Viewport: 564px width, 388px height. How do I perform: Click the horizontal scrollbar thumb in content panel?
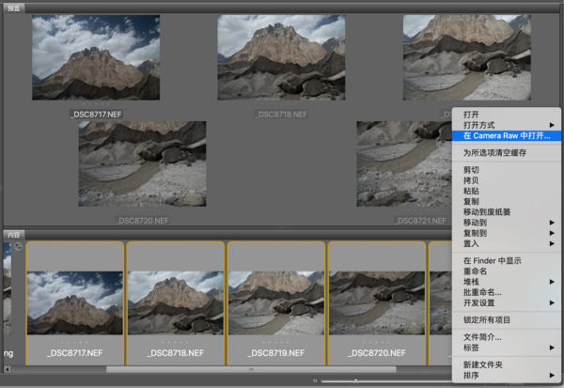251,369
